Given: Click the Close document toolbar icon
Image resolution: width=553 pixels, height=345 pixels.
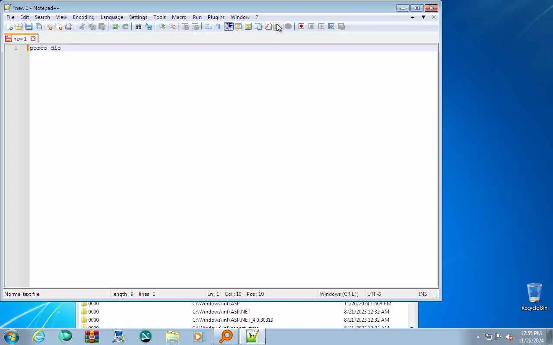Looking at the screenshot, I should (x=49, y=26).
